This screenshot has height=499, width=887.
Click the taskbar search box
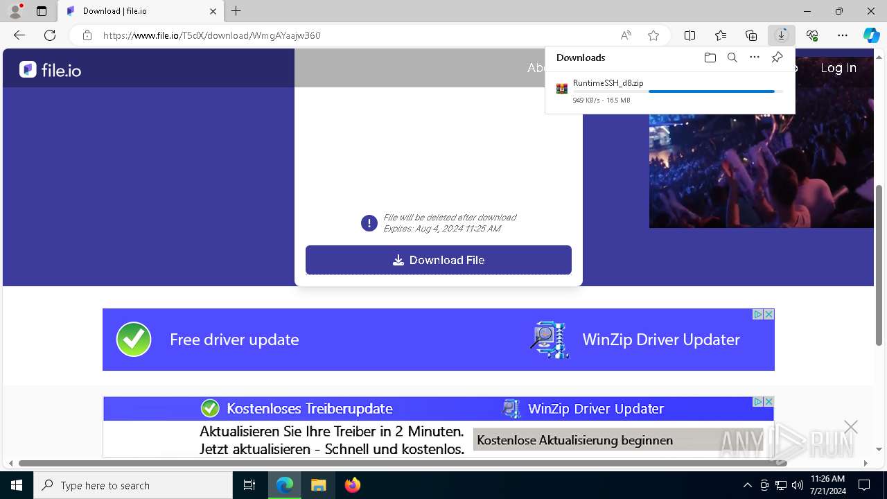point(133,485)
